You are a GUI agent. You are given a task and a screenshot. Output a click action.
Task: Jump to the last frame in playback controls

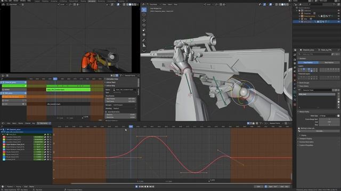tap(153, 186)
